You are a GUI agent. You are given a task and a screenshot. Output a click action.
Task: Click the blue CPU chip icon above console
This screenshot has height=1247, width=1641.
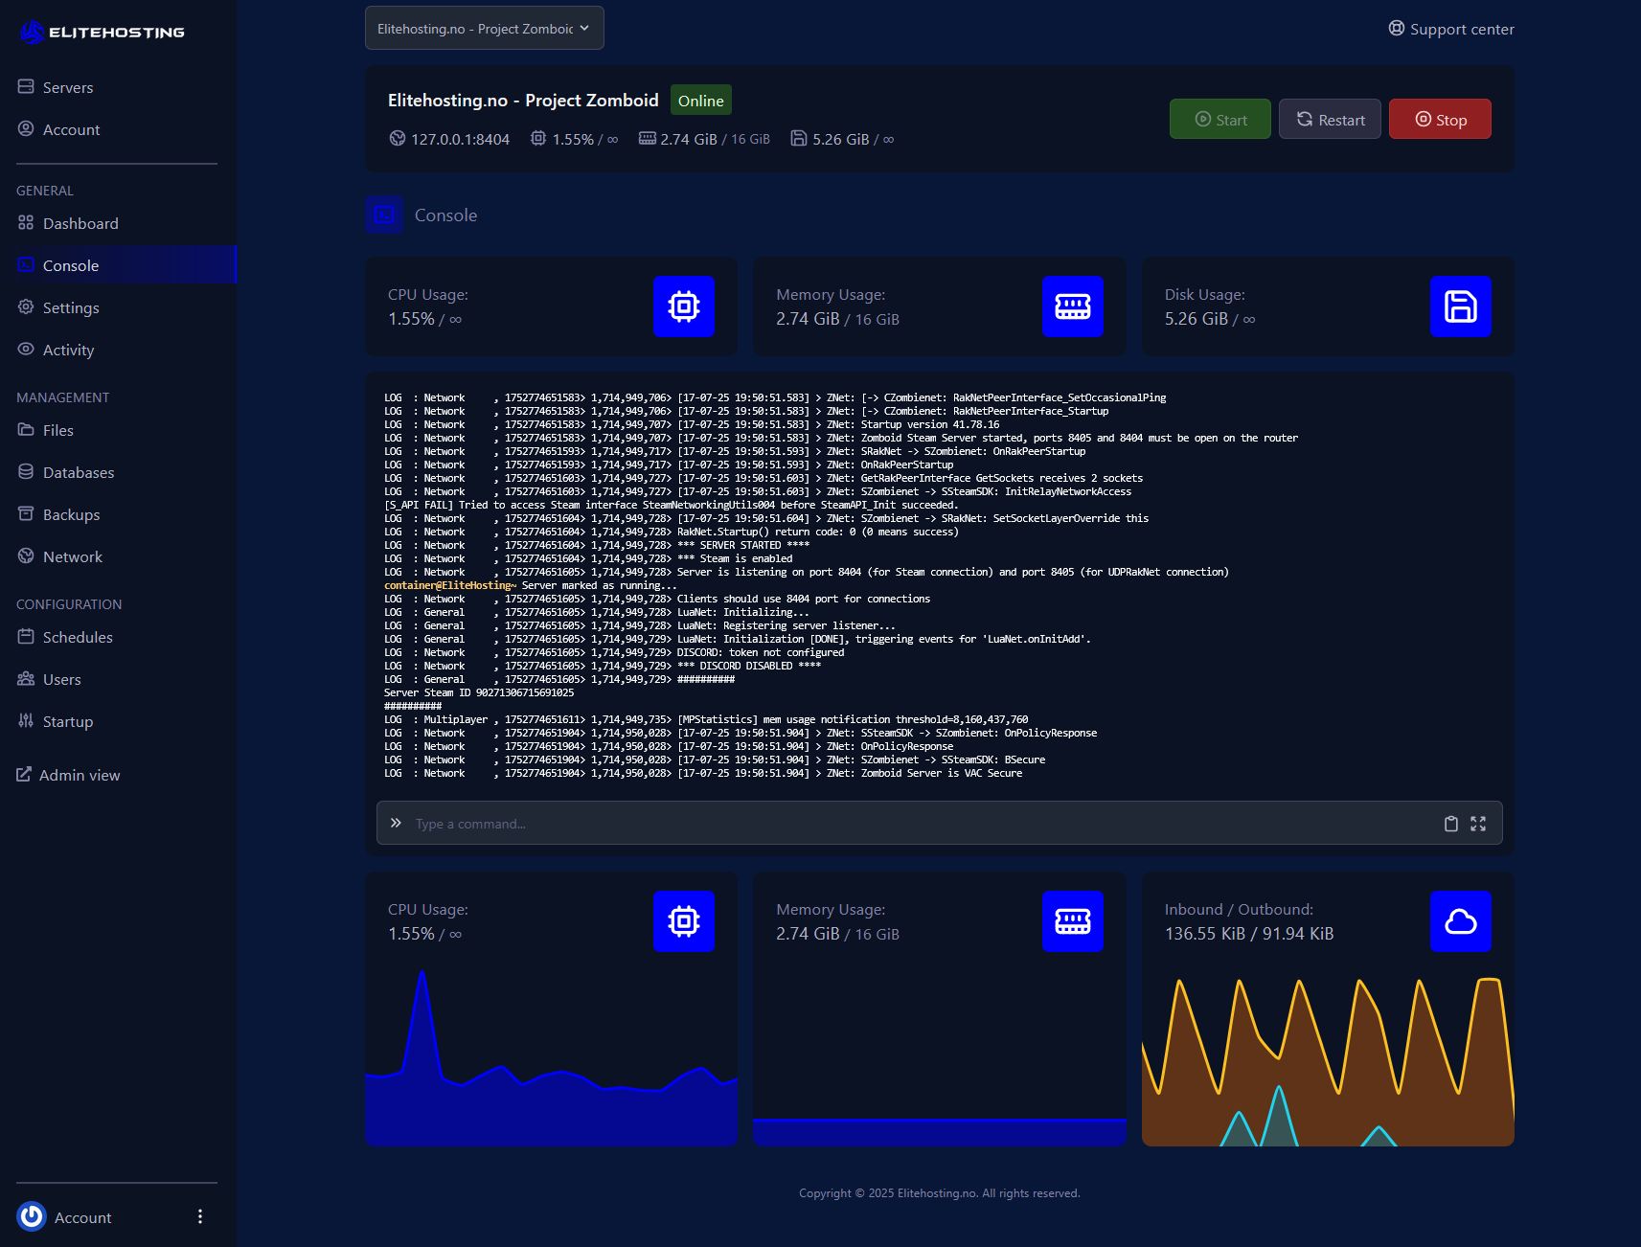683,306
